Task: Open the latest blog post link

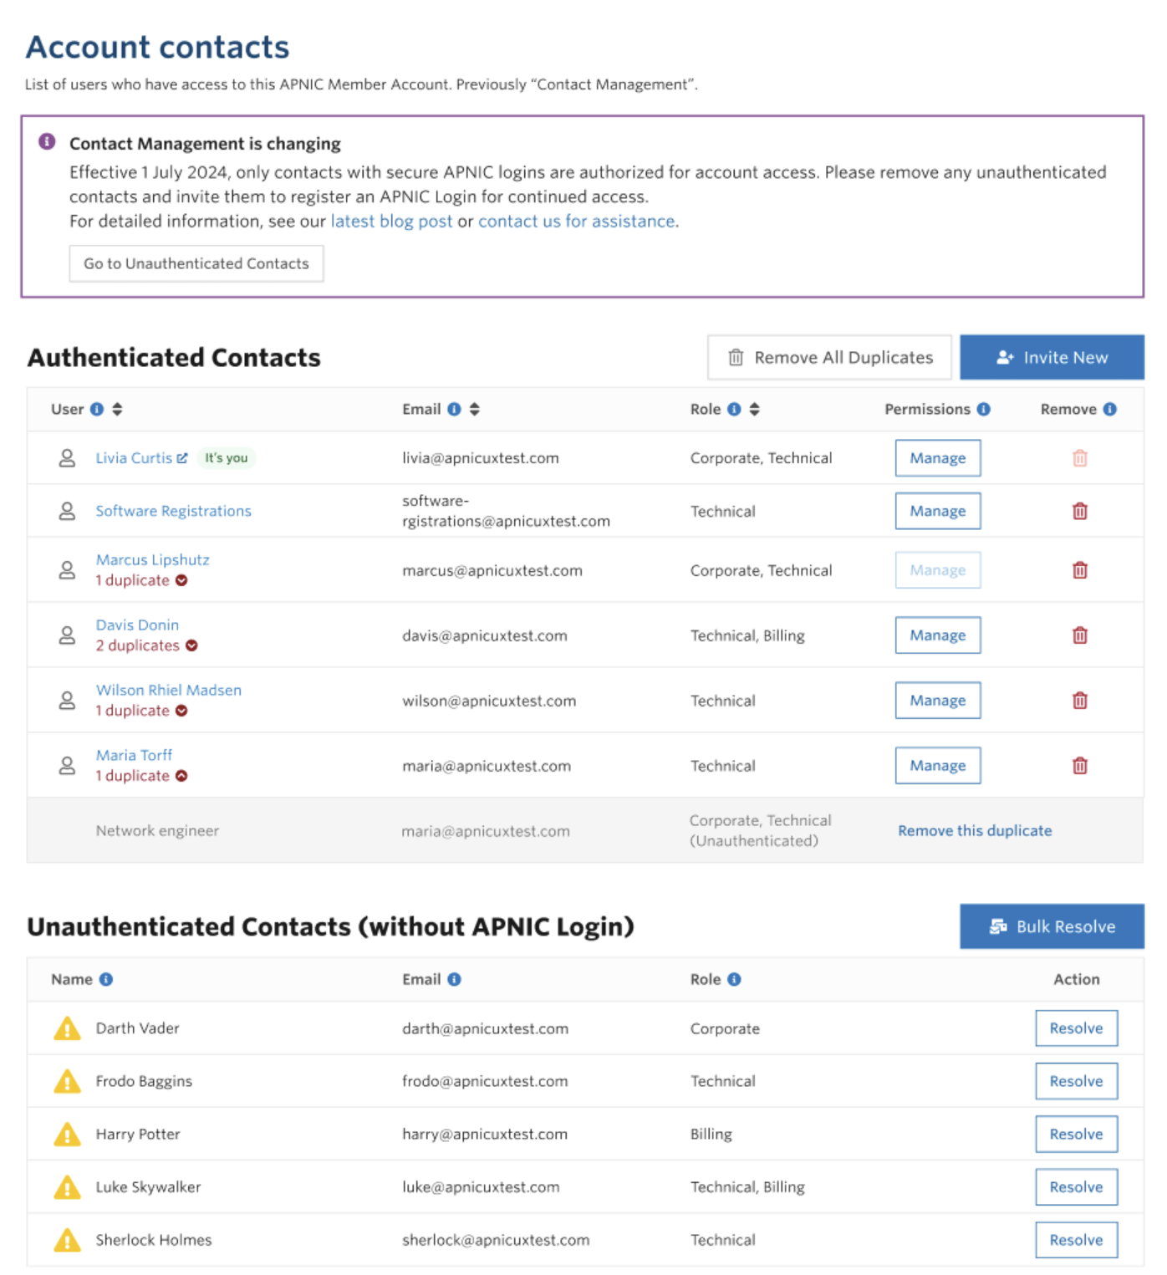Action: click(x=391, y=222)
